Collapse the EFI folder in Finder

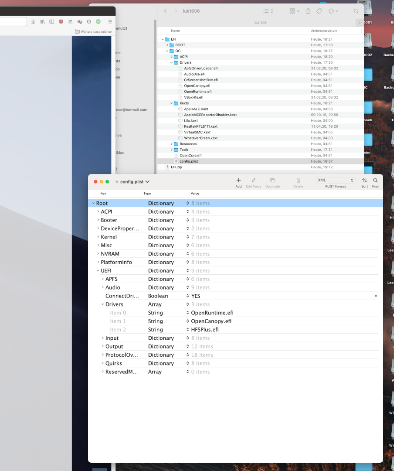coord(163,39)
